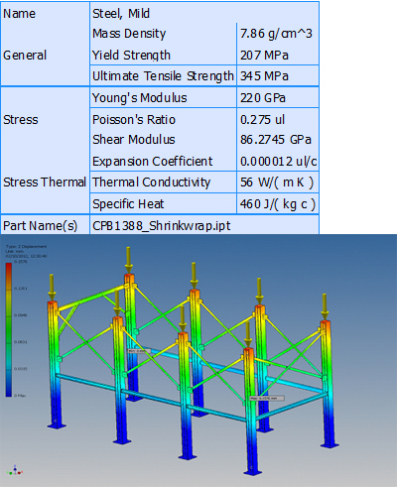
Task: Click the Young's Modulus row label
Action: coord(140,98)
